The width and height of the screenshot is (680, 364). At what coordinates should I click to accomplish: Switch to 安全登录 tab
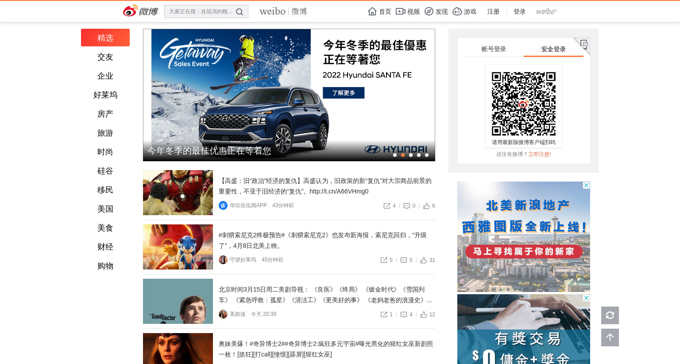coord(553,49)
